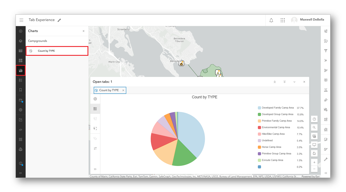Open the map search magnifier button

click(314, 128)
